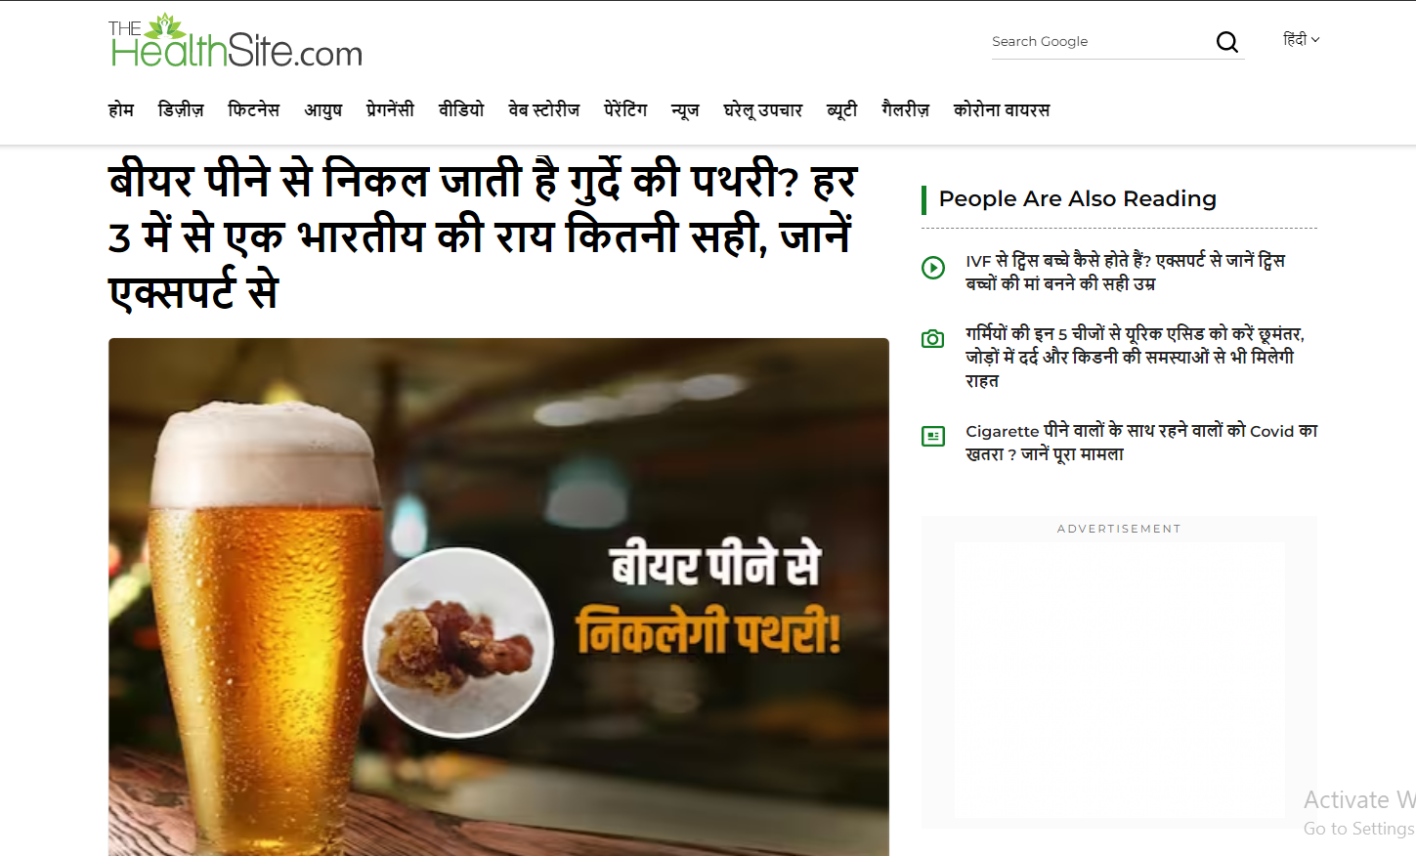Click the search magnifying glass icon
The height and width of the screenshot is (856, 1416).
coord(1226,42)
